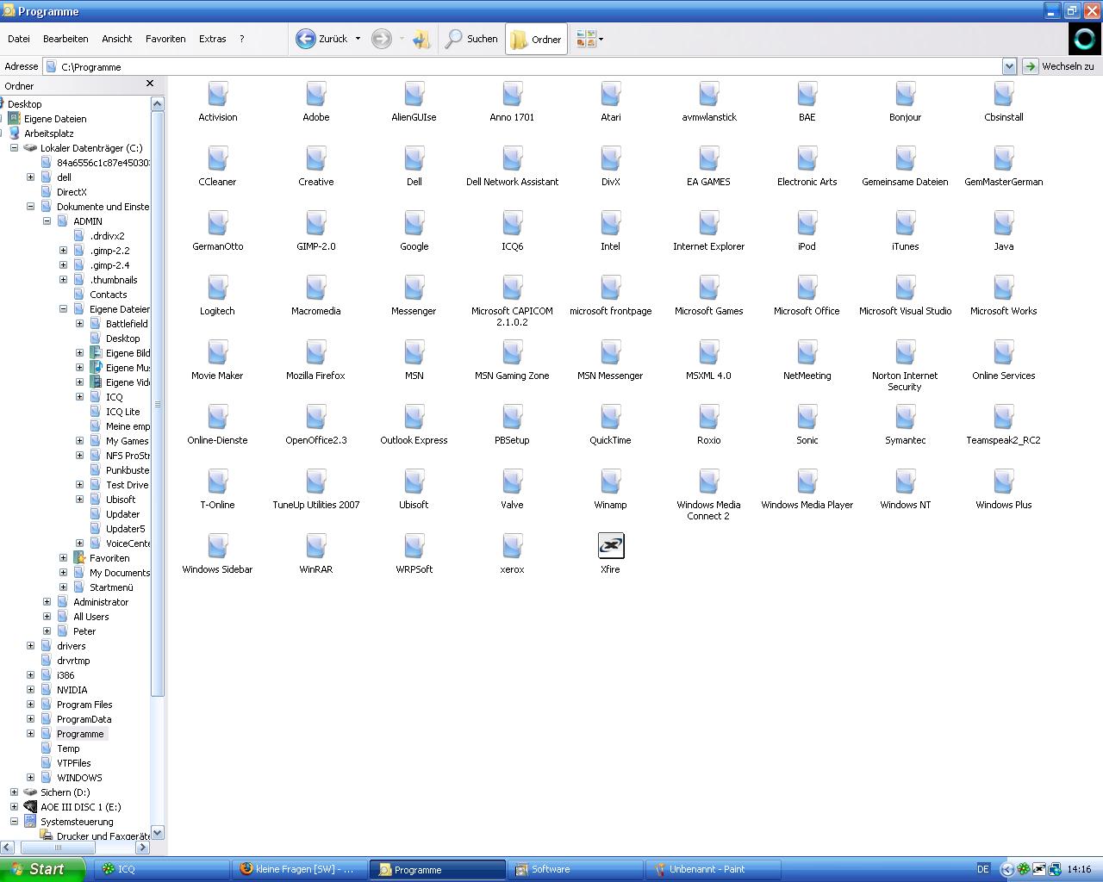Open the Xfire folder icon
The height and width of the screenshot is (882, 1103).
coord(610,546)
